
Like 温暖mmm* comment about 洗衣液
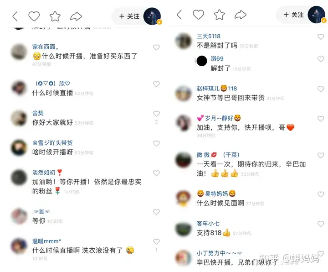click(x=156, y=241)
